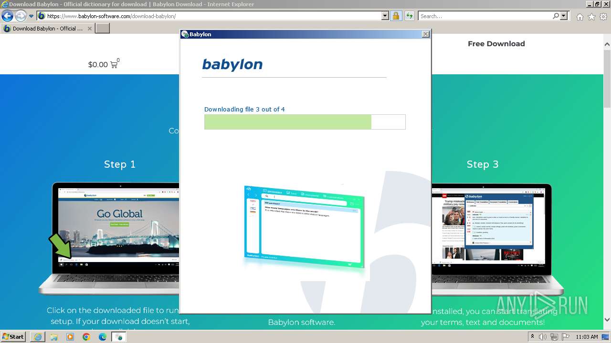
Task: Click the network tray icon
Action: [554, 337]
